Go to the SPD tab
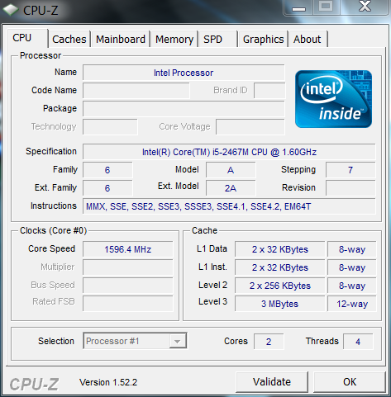 point(217,39)
